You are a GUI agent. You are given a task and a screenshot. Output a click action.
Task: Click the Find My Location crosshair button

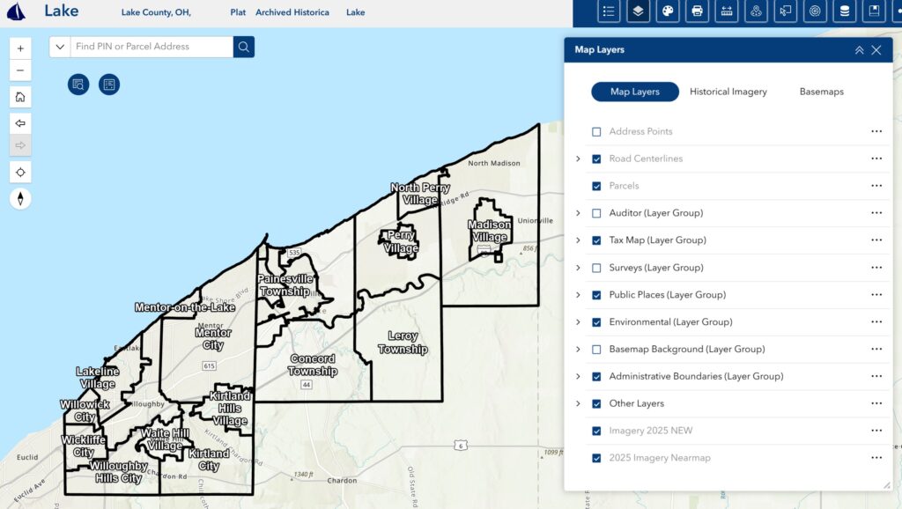coord(20,172)
